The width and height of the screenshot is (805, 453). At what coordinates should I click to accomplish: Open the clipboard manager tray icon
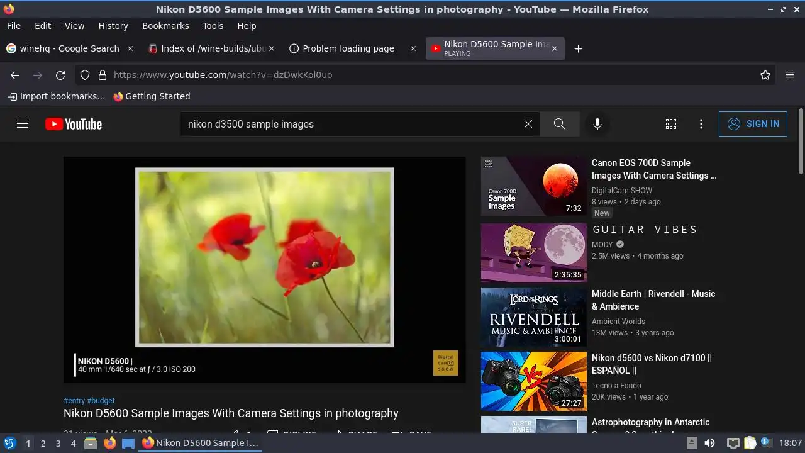[x=750, y=443]
